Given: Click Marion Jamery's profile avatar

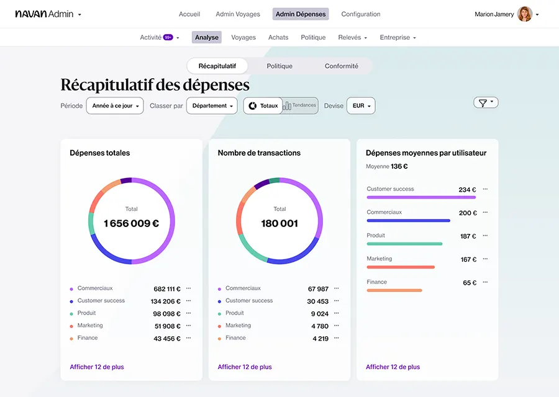Looking at the screenshot, I should click(525, 13).
